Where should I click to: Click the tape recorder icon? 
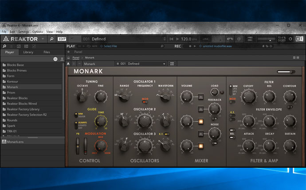point(230,39)
